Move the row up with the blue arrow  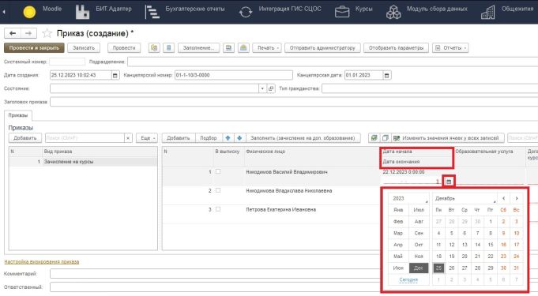tap(228, 138)
